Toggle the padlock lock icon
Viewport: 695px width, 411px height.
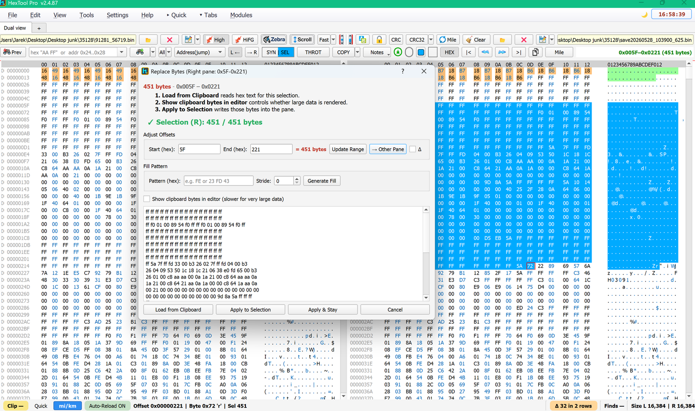pyautogui.click(x=379, y=40)
